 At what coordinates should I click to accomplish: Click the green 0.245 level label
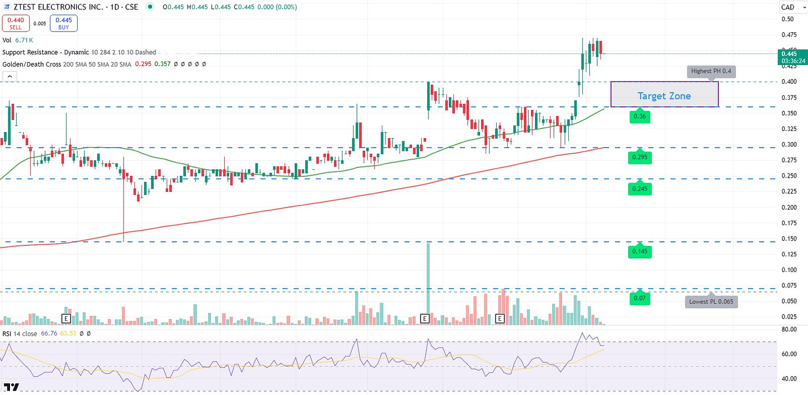click(640, 189)
